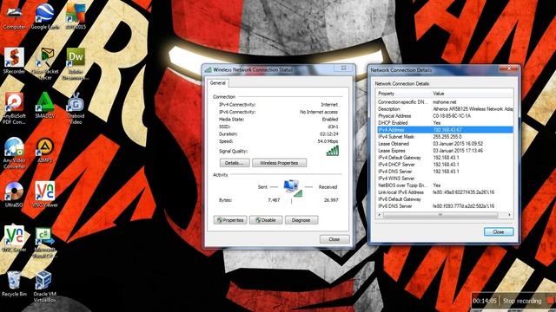Launch the UltraISO shortcut

[14, 194]
